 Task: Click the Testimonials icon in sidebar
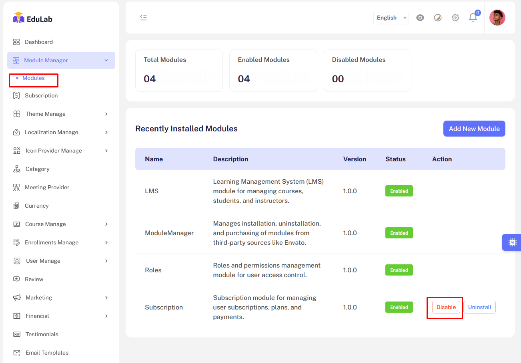pos(17,334)
